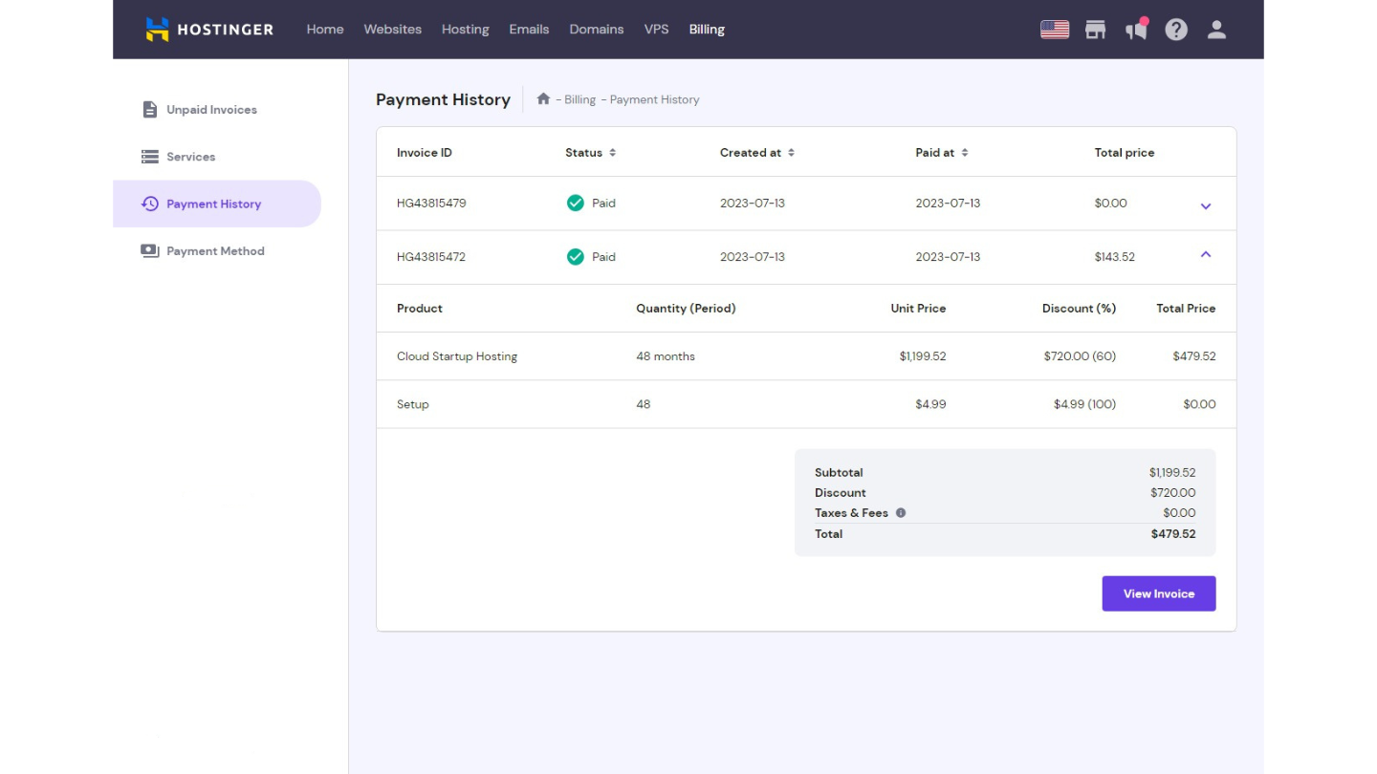
Task: Select Services in the sidebar
Action: click(x=190, y=157)
